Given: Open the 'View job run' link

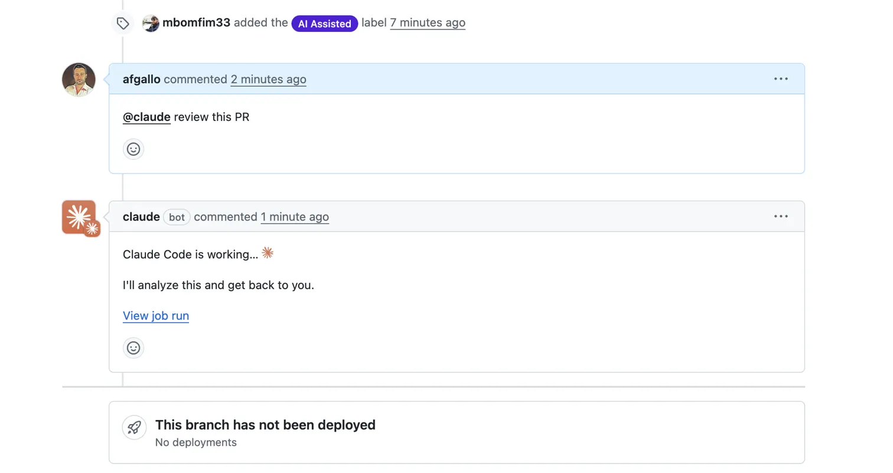Looking at the screenshot, I should click(x=156, y=316).
